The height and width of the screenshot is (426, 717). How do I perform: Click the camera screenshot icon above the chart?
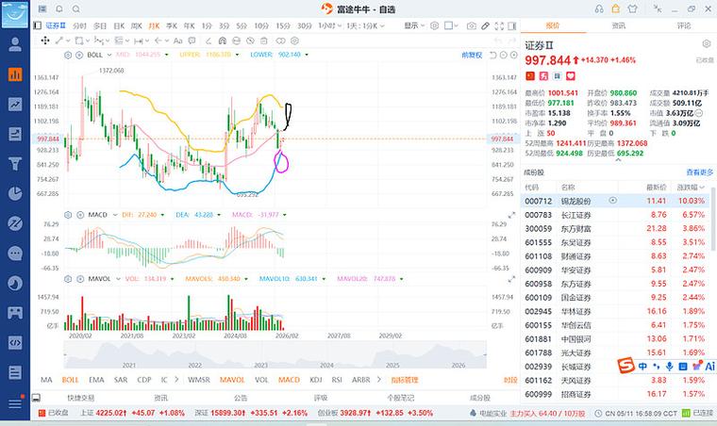(x=471, y=26)
